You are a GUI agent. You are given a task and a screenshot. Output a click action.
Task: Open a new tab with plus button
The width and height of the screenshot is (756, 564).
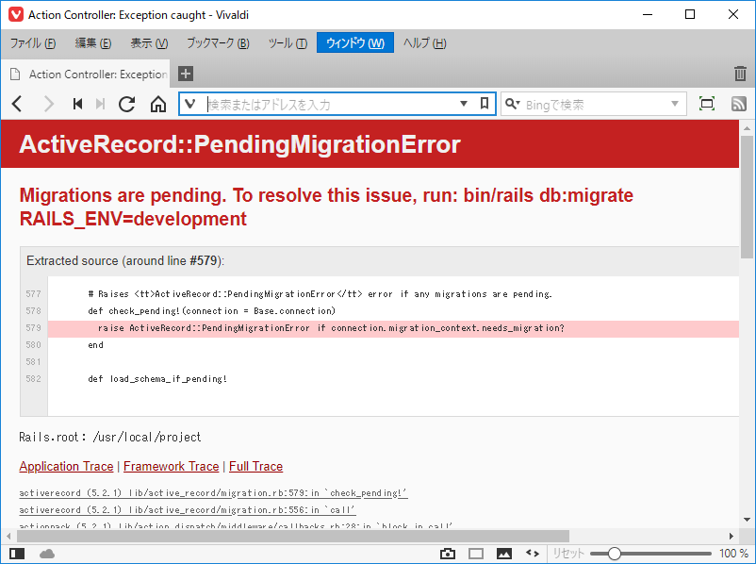click(x=186, y=74)
